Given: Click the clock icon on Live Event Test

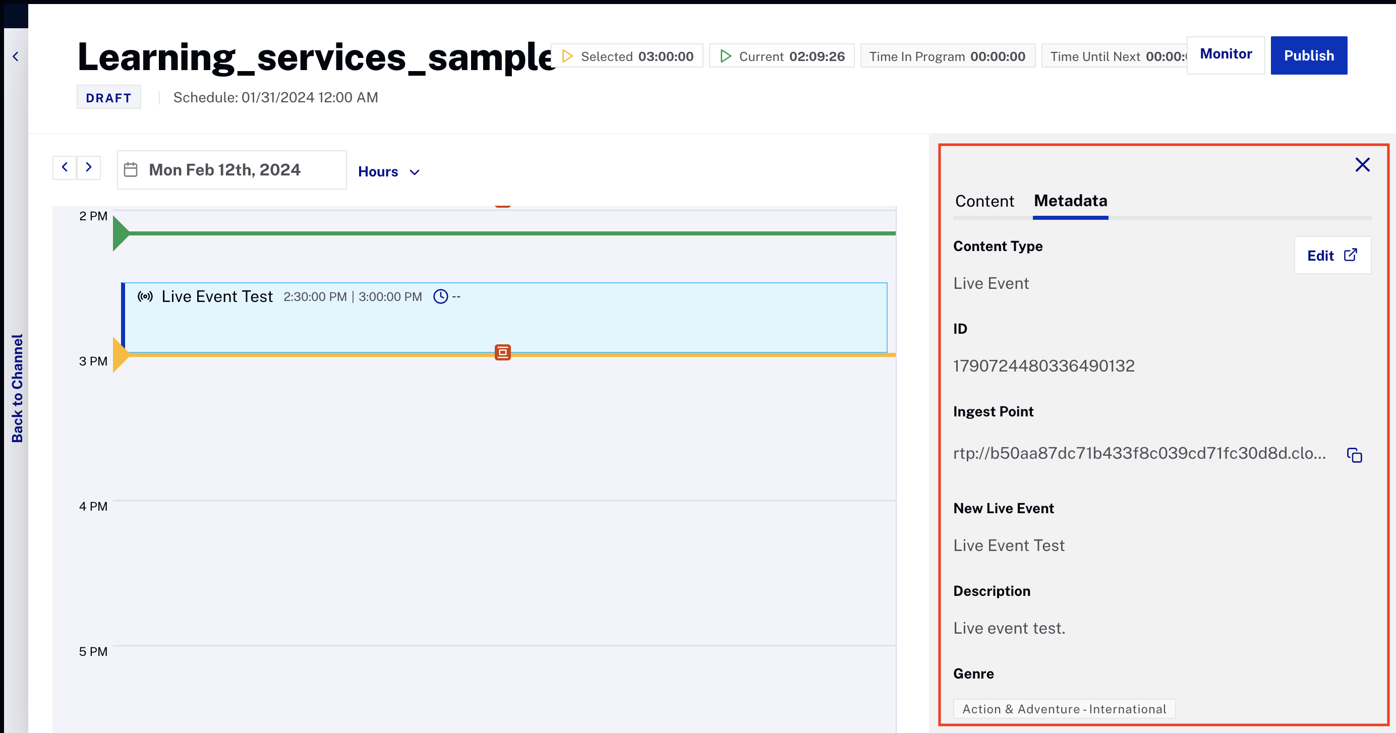Looking at the screenshot, I should point(441,296).
